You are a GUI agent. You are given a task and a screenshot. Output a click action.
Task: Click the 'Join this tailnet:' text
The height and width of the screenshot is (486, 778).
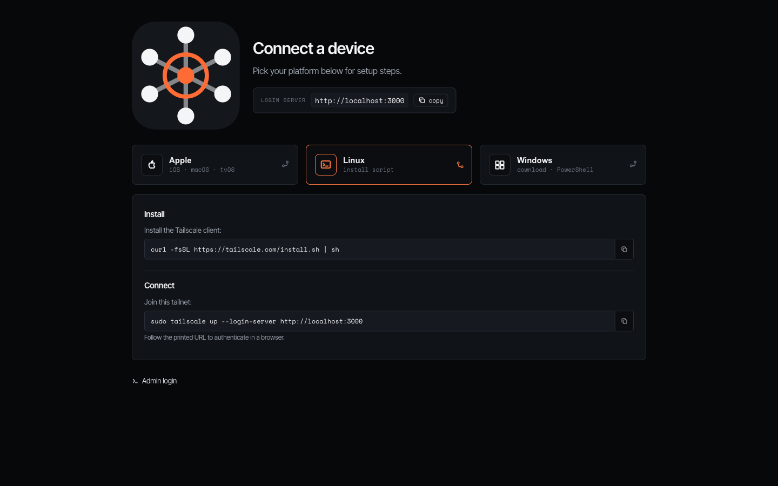click(x=168, y=302)
